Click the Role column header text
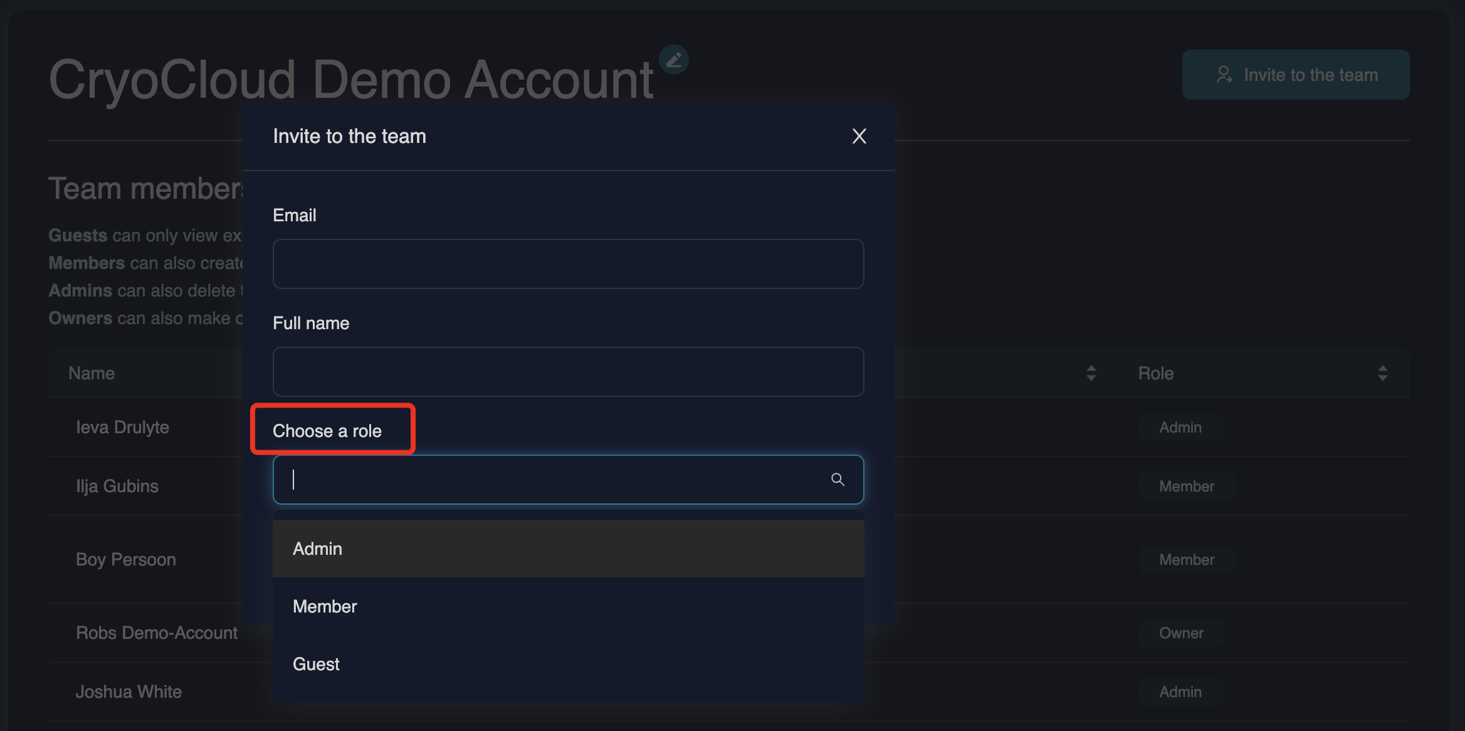 point(1155,373)
